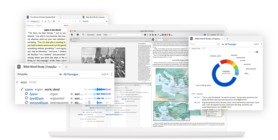Go back with the left arrow in Bible panel
This screenshot has height=140, width=278.
click(70, 21)
